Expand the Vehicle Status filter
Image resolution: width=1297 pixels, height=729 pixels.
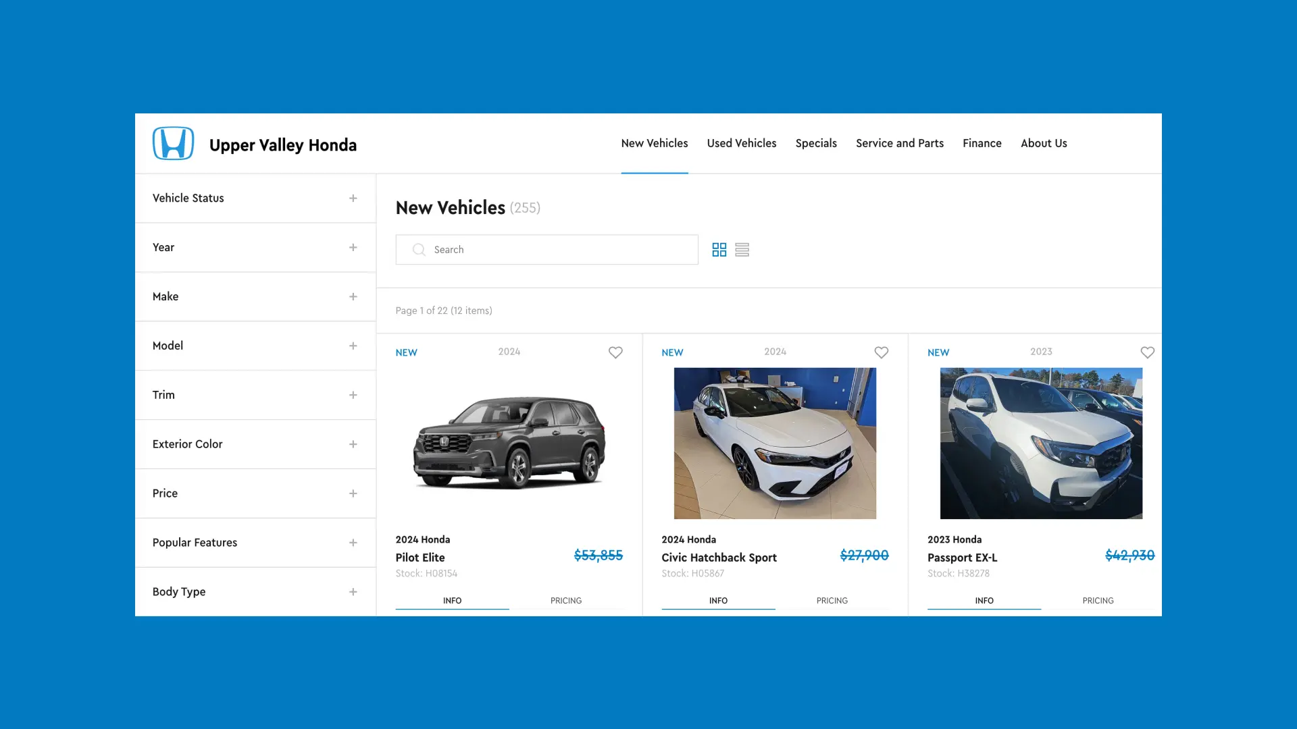pos(353,198)
